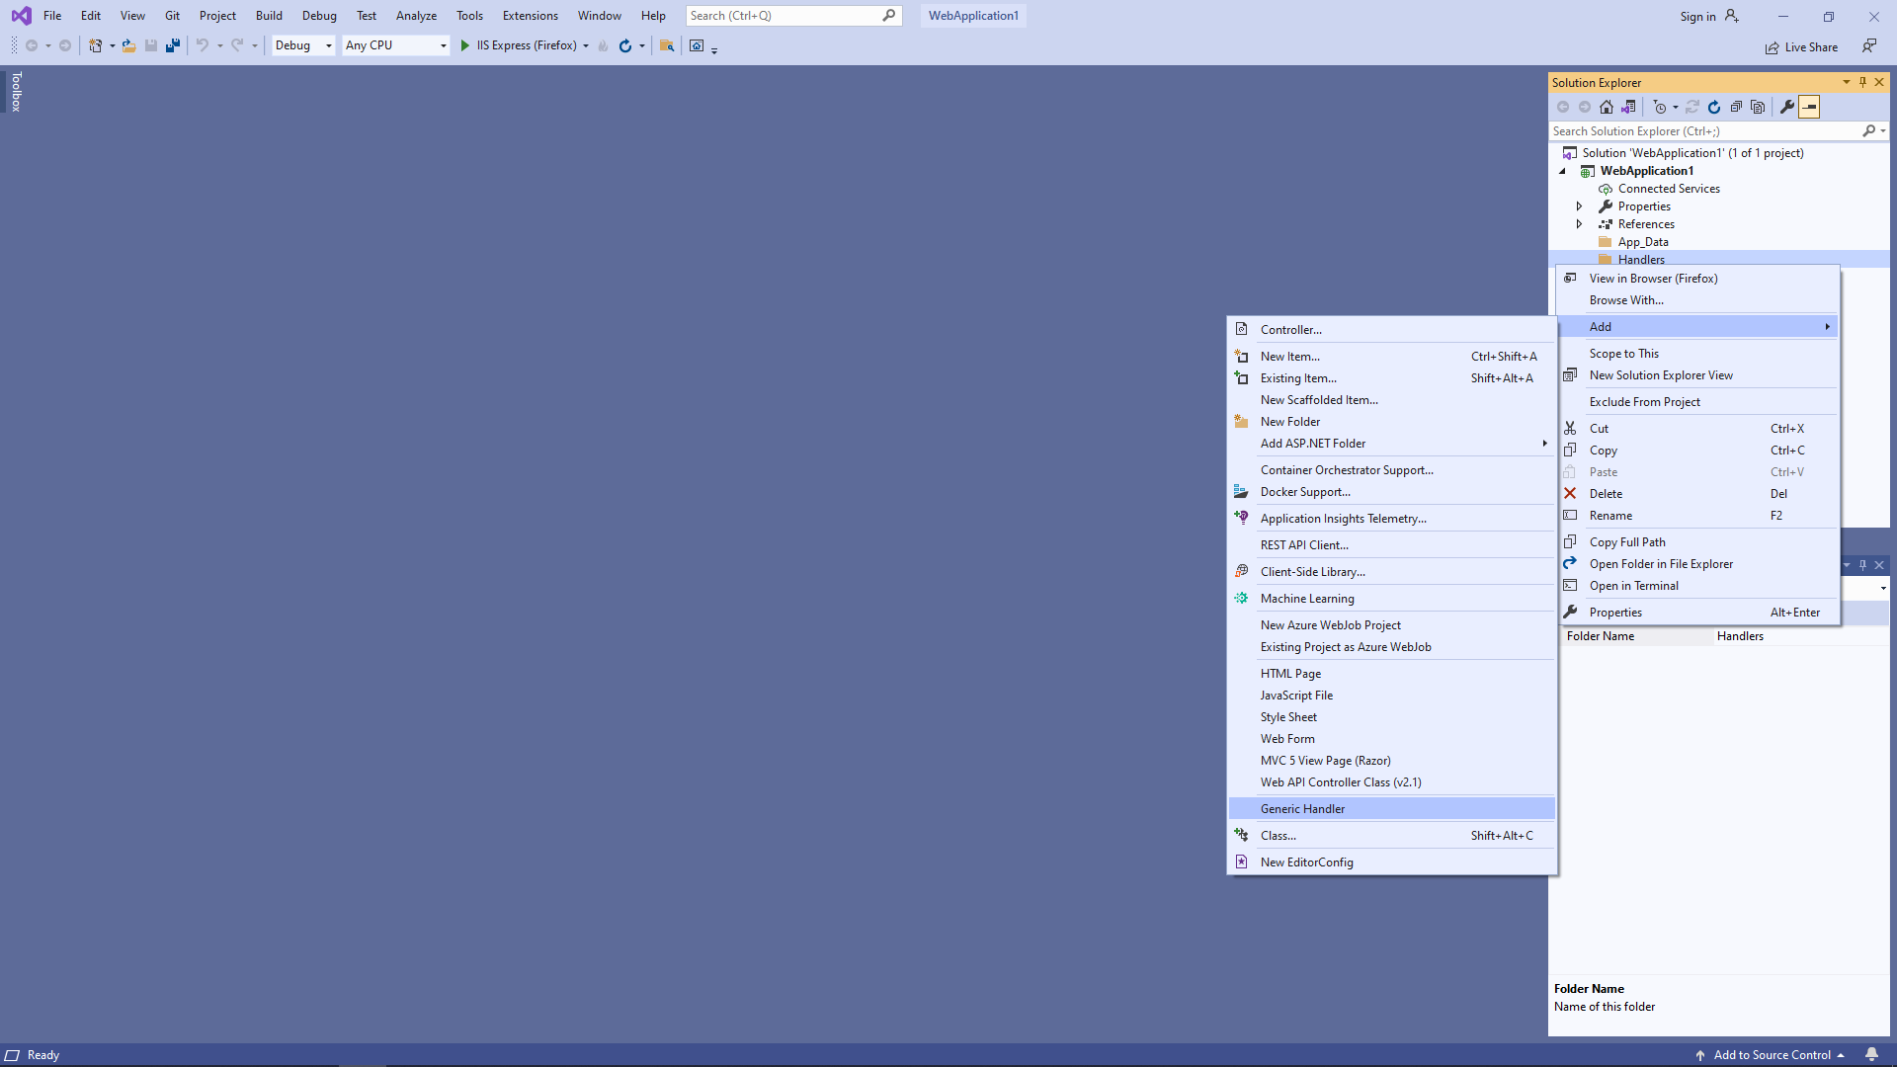Click the Save All toolbar icon

173,45
